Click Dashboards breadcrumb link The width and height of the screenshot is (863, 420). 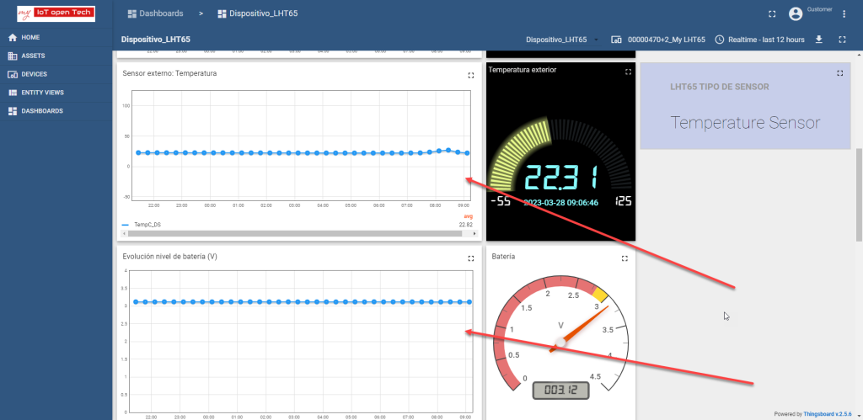tap(160, 14)
